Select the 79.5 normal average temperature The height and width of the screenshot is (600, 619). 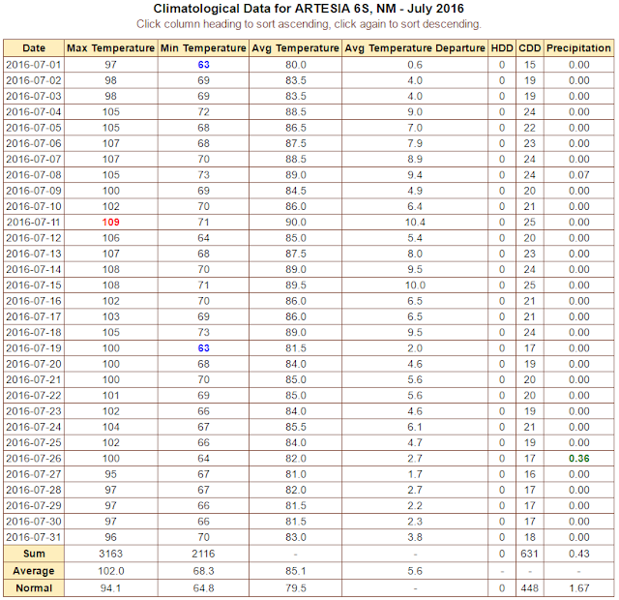coord(295,588)
